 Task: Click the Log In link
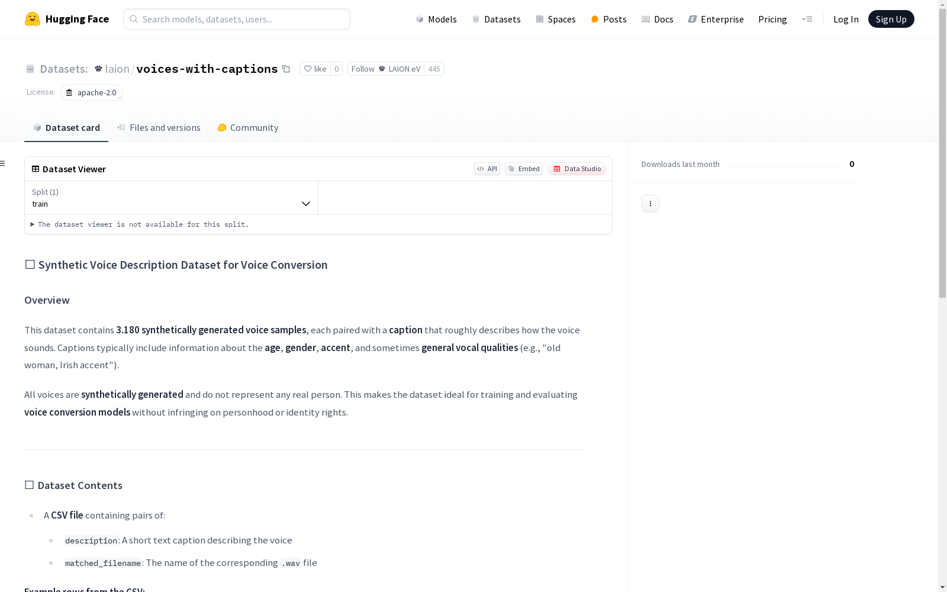click(x=846, y=19)
